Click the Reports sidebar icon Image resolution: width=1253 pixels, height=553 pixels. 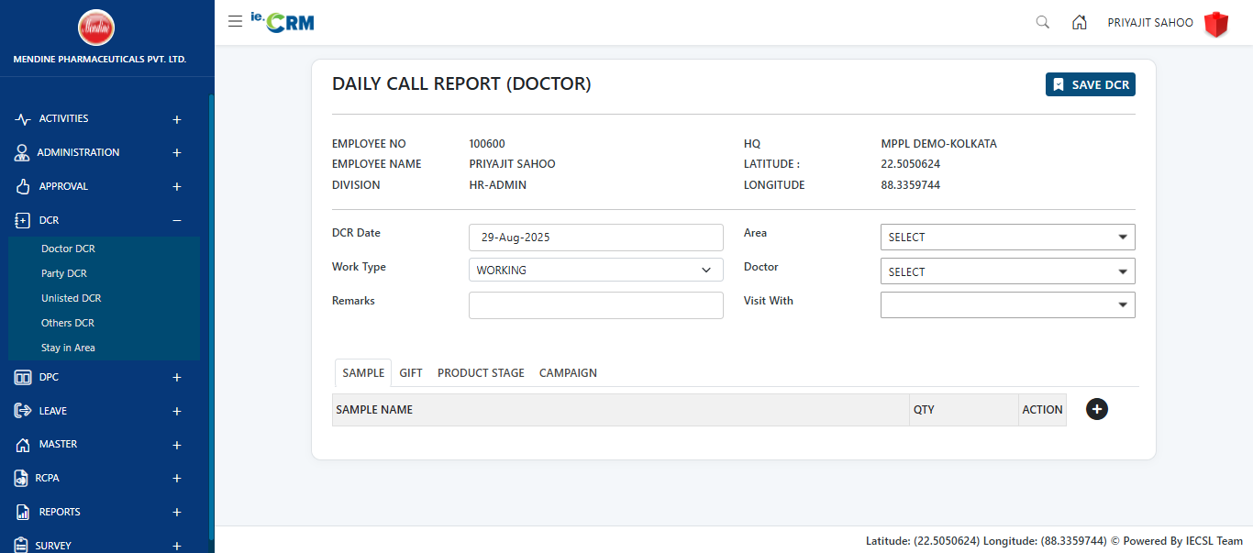[23, 512]
